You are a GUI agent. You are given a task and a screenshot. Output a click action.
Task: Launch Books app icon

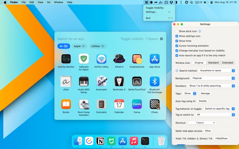[x=66, y=104]
